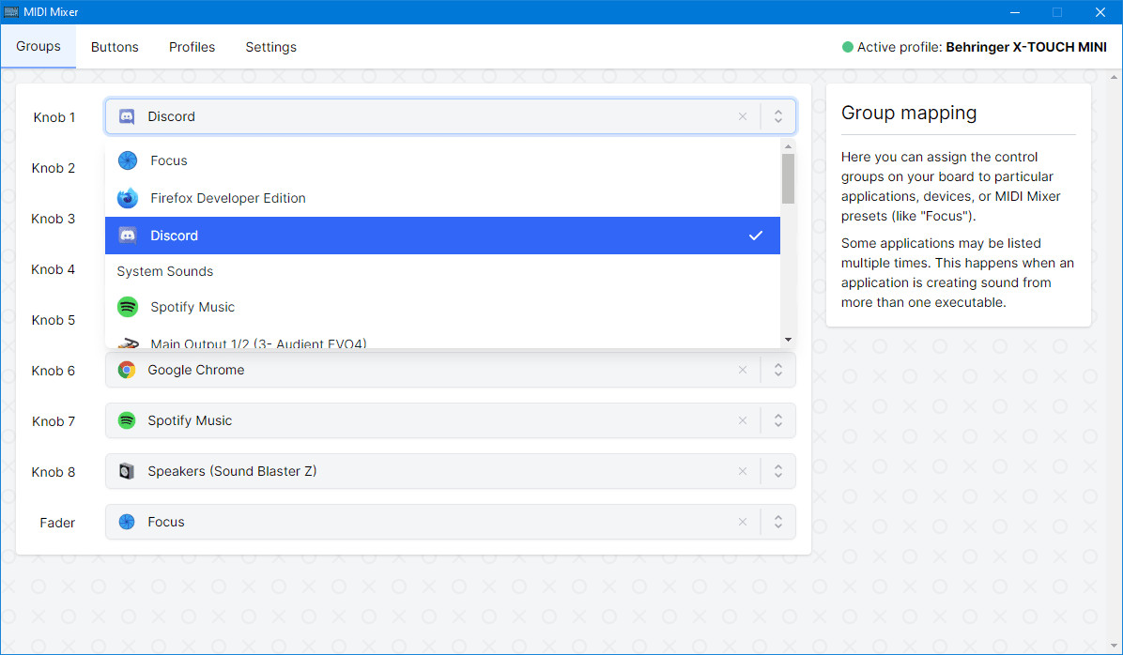Image resolution: width=1123 pixels, height=655 pixels.
Task: Click the Spotify icon in Knob 7
Action: (x=127, y=421)
